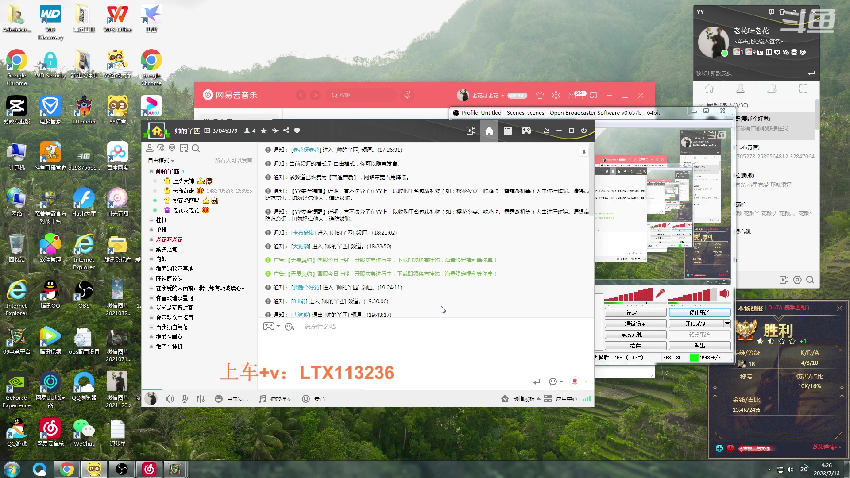This screenshot has height=478, width=850.
Task: Click 停止串流 in OBS
Action: point(699,312)
